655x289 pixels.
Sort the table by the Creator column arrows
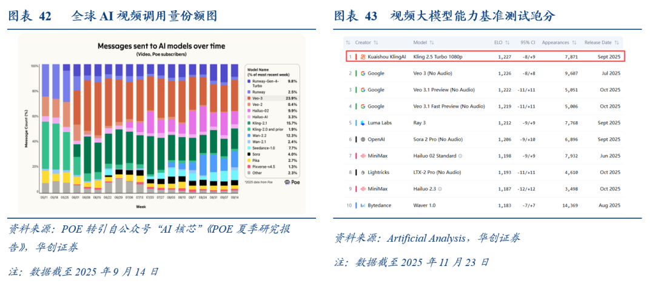pyautogui.click(x=377, y=43)
